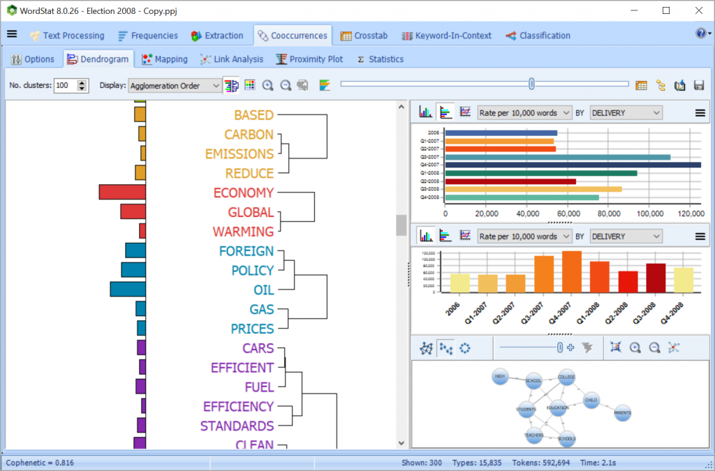
Task: Select the circular layout icon in network panel
Action: click(464, 347)
